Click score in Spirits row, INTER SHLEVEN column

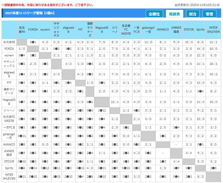213,168
